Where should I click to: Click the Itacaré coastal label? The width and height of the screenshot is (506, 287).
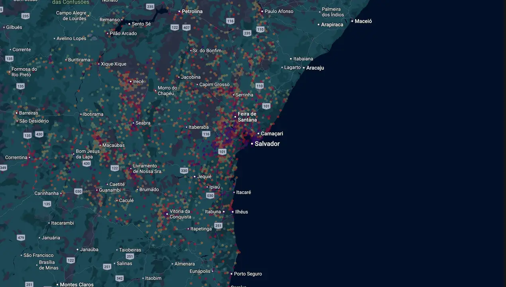point(243,192)
